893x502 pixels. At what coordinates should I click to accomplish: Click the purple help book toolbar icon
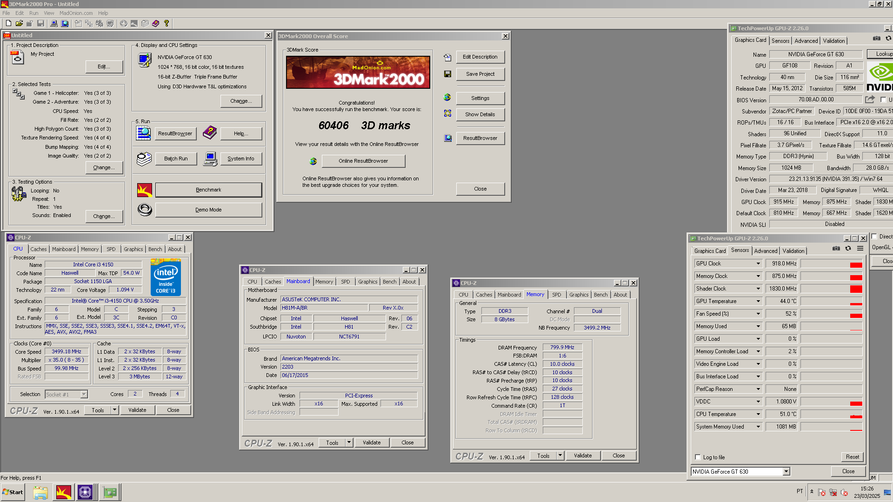155,23
